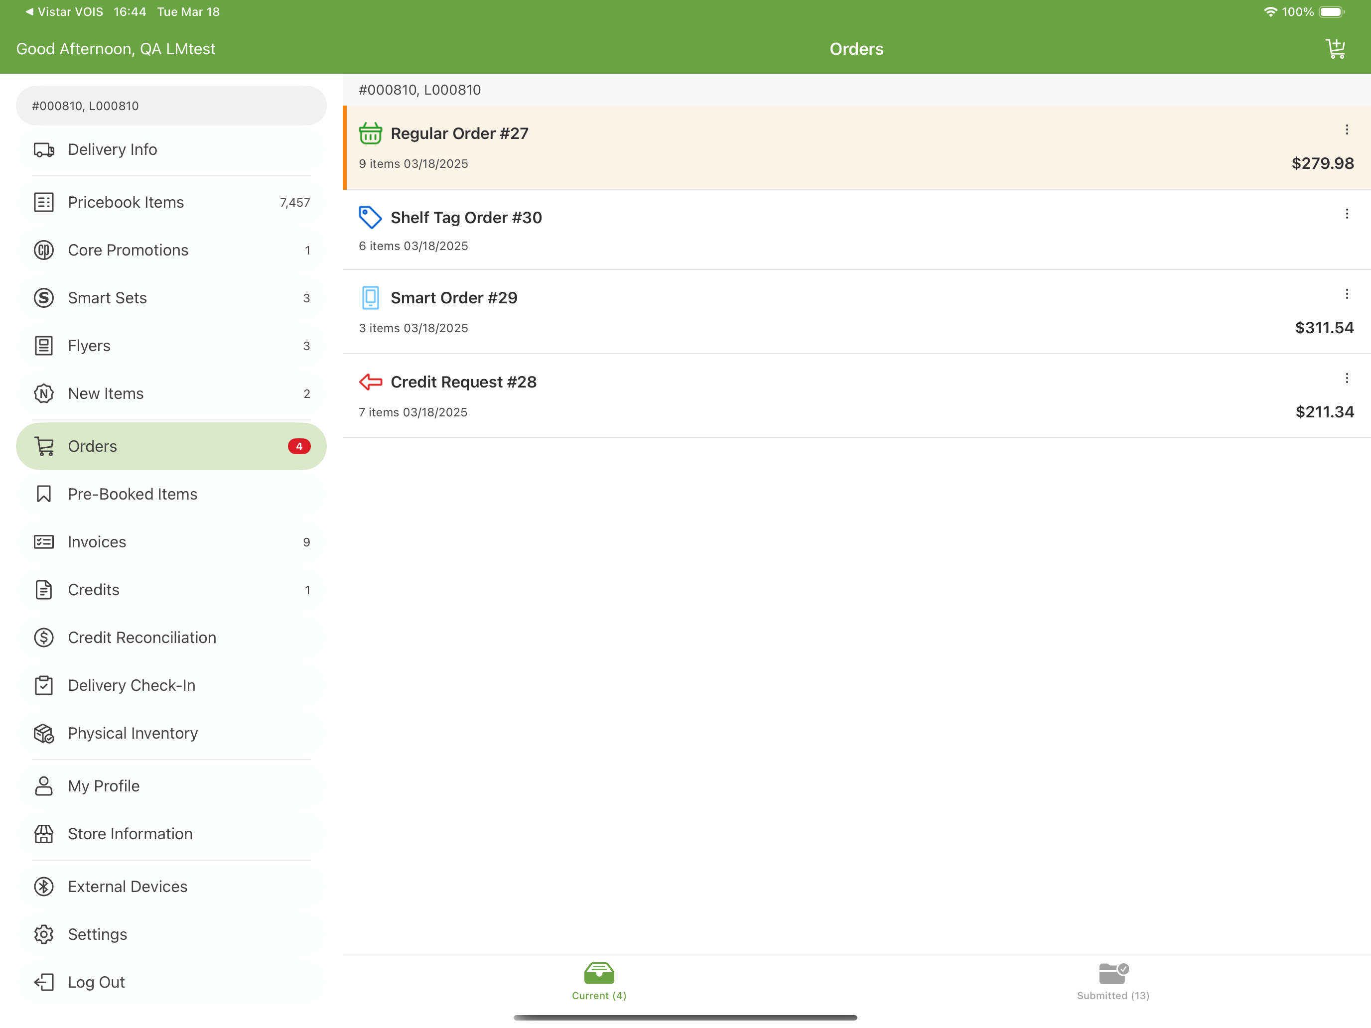Tap the green basket icon on Regular Order #27
1371x1028 pixels.
click(370, 133)
